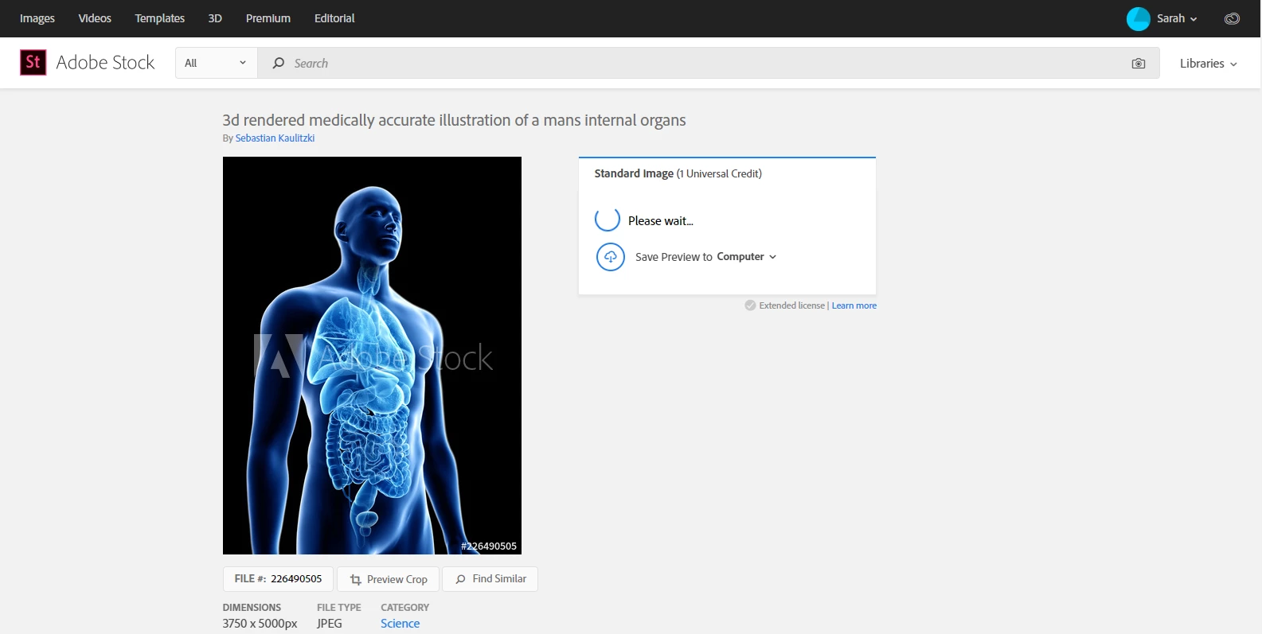Click the internal organs preview image

(x=372, y=356)
